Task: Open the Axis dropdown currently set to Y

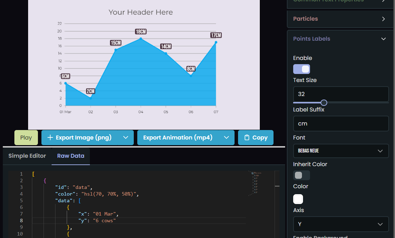Action: click(x=341, y=224)
